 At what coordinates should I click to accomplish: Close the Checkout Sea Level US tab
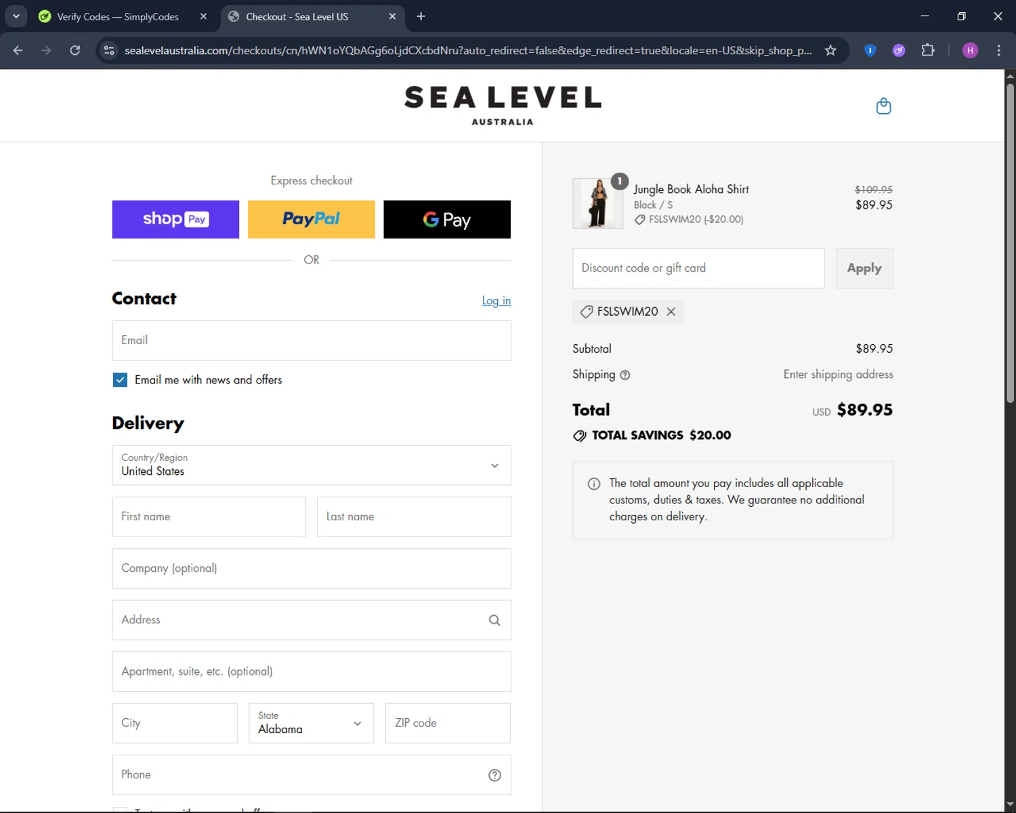[392, 16]
